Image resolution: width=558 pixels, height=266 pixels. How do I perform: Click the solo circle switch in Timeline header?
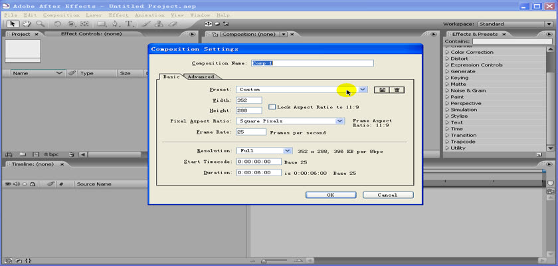(24, 184)
